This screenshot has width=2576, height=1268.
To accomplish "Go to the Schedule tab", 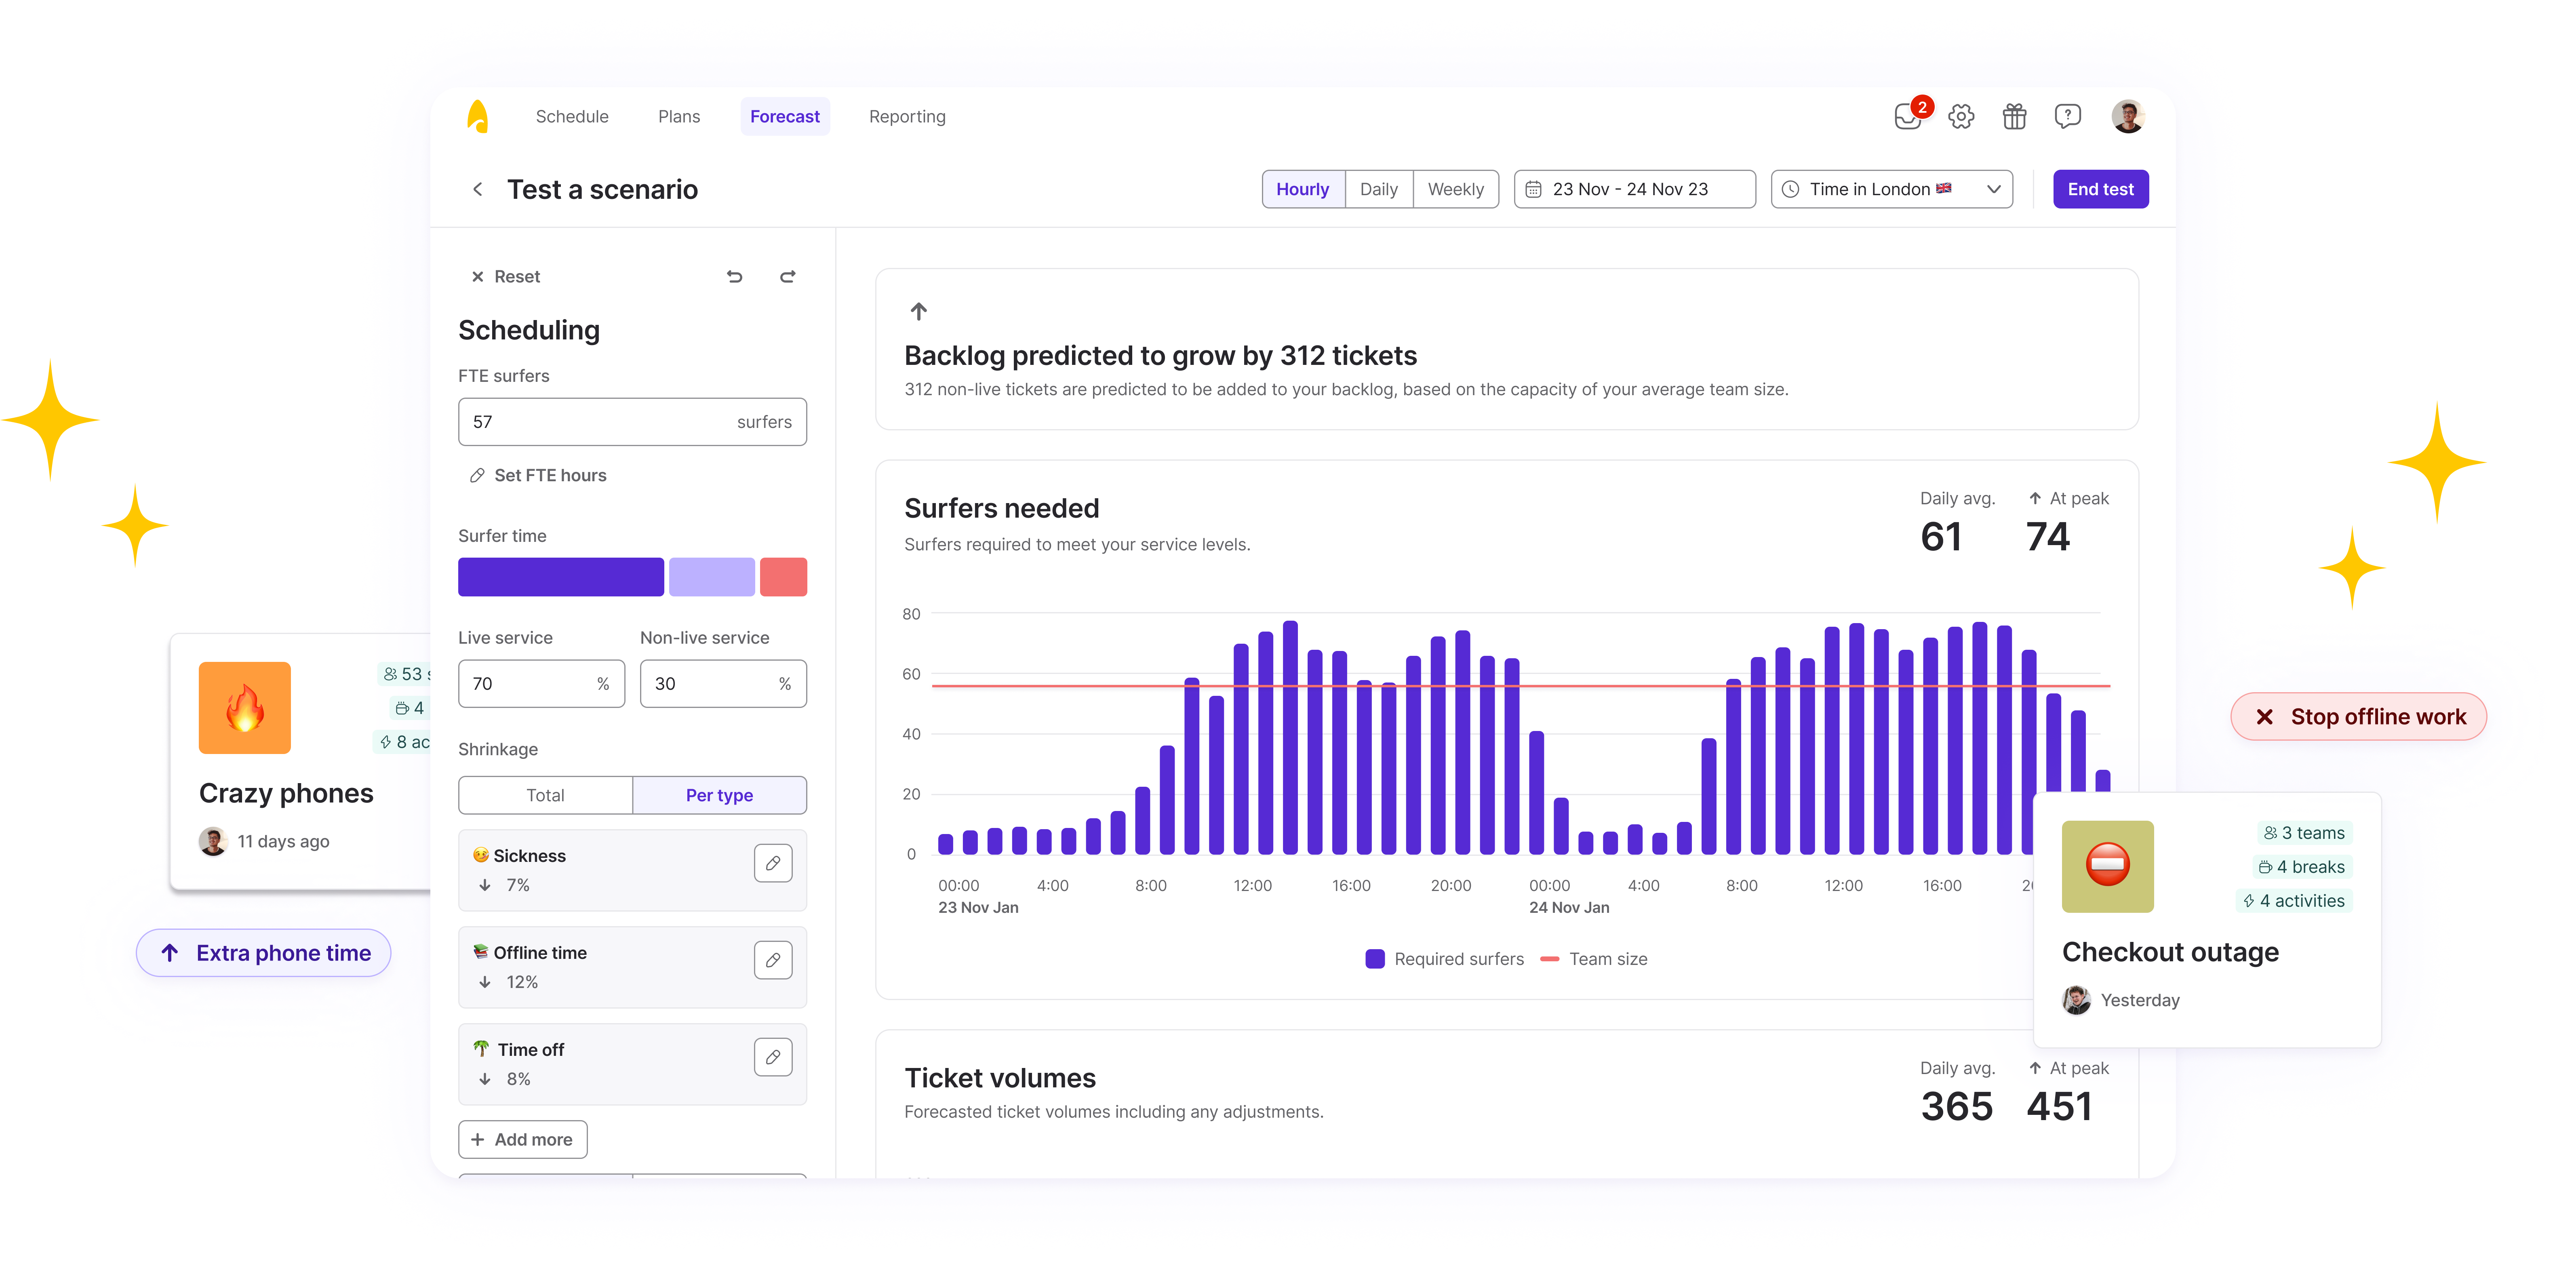I will pos(572,117).
